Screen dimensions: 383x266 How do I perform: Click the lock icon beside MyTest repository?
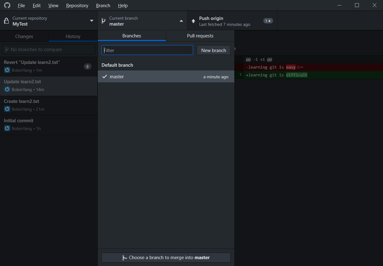tap(6, 21)
